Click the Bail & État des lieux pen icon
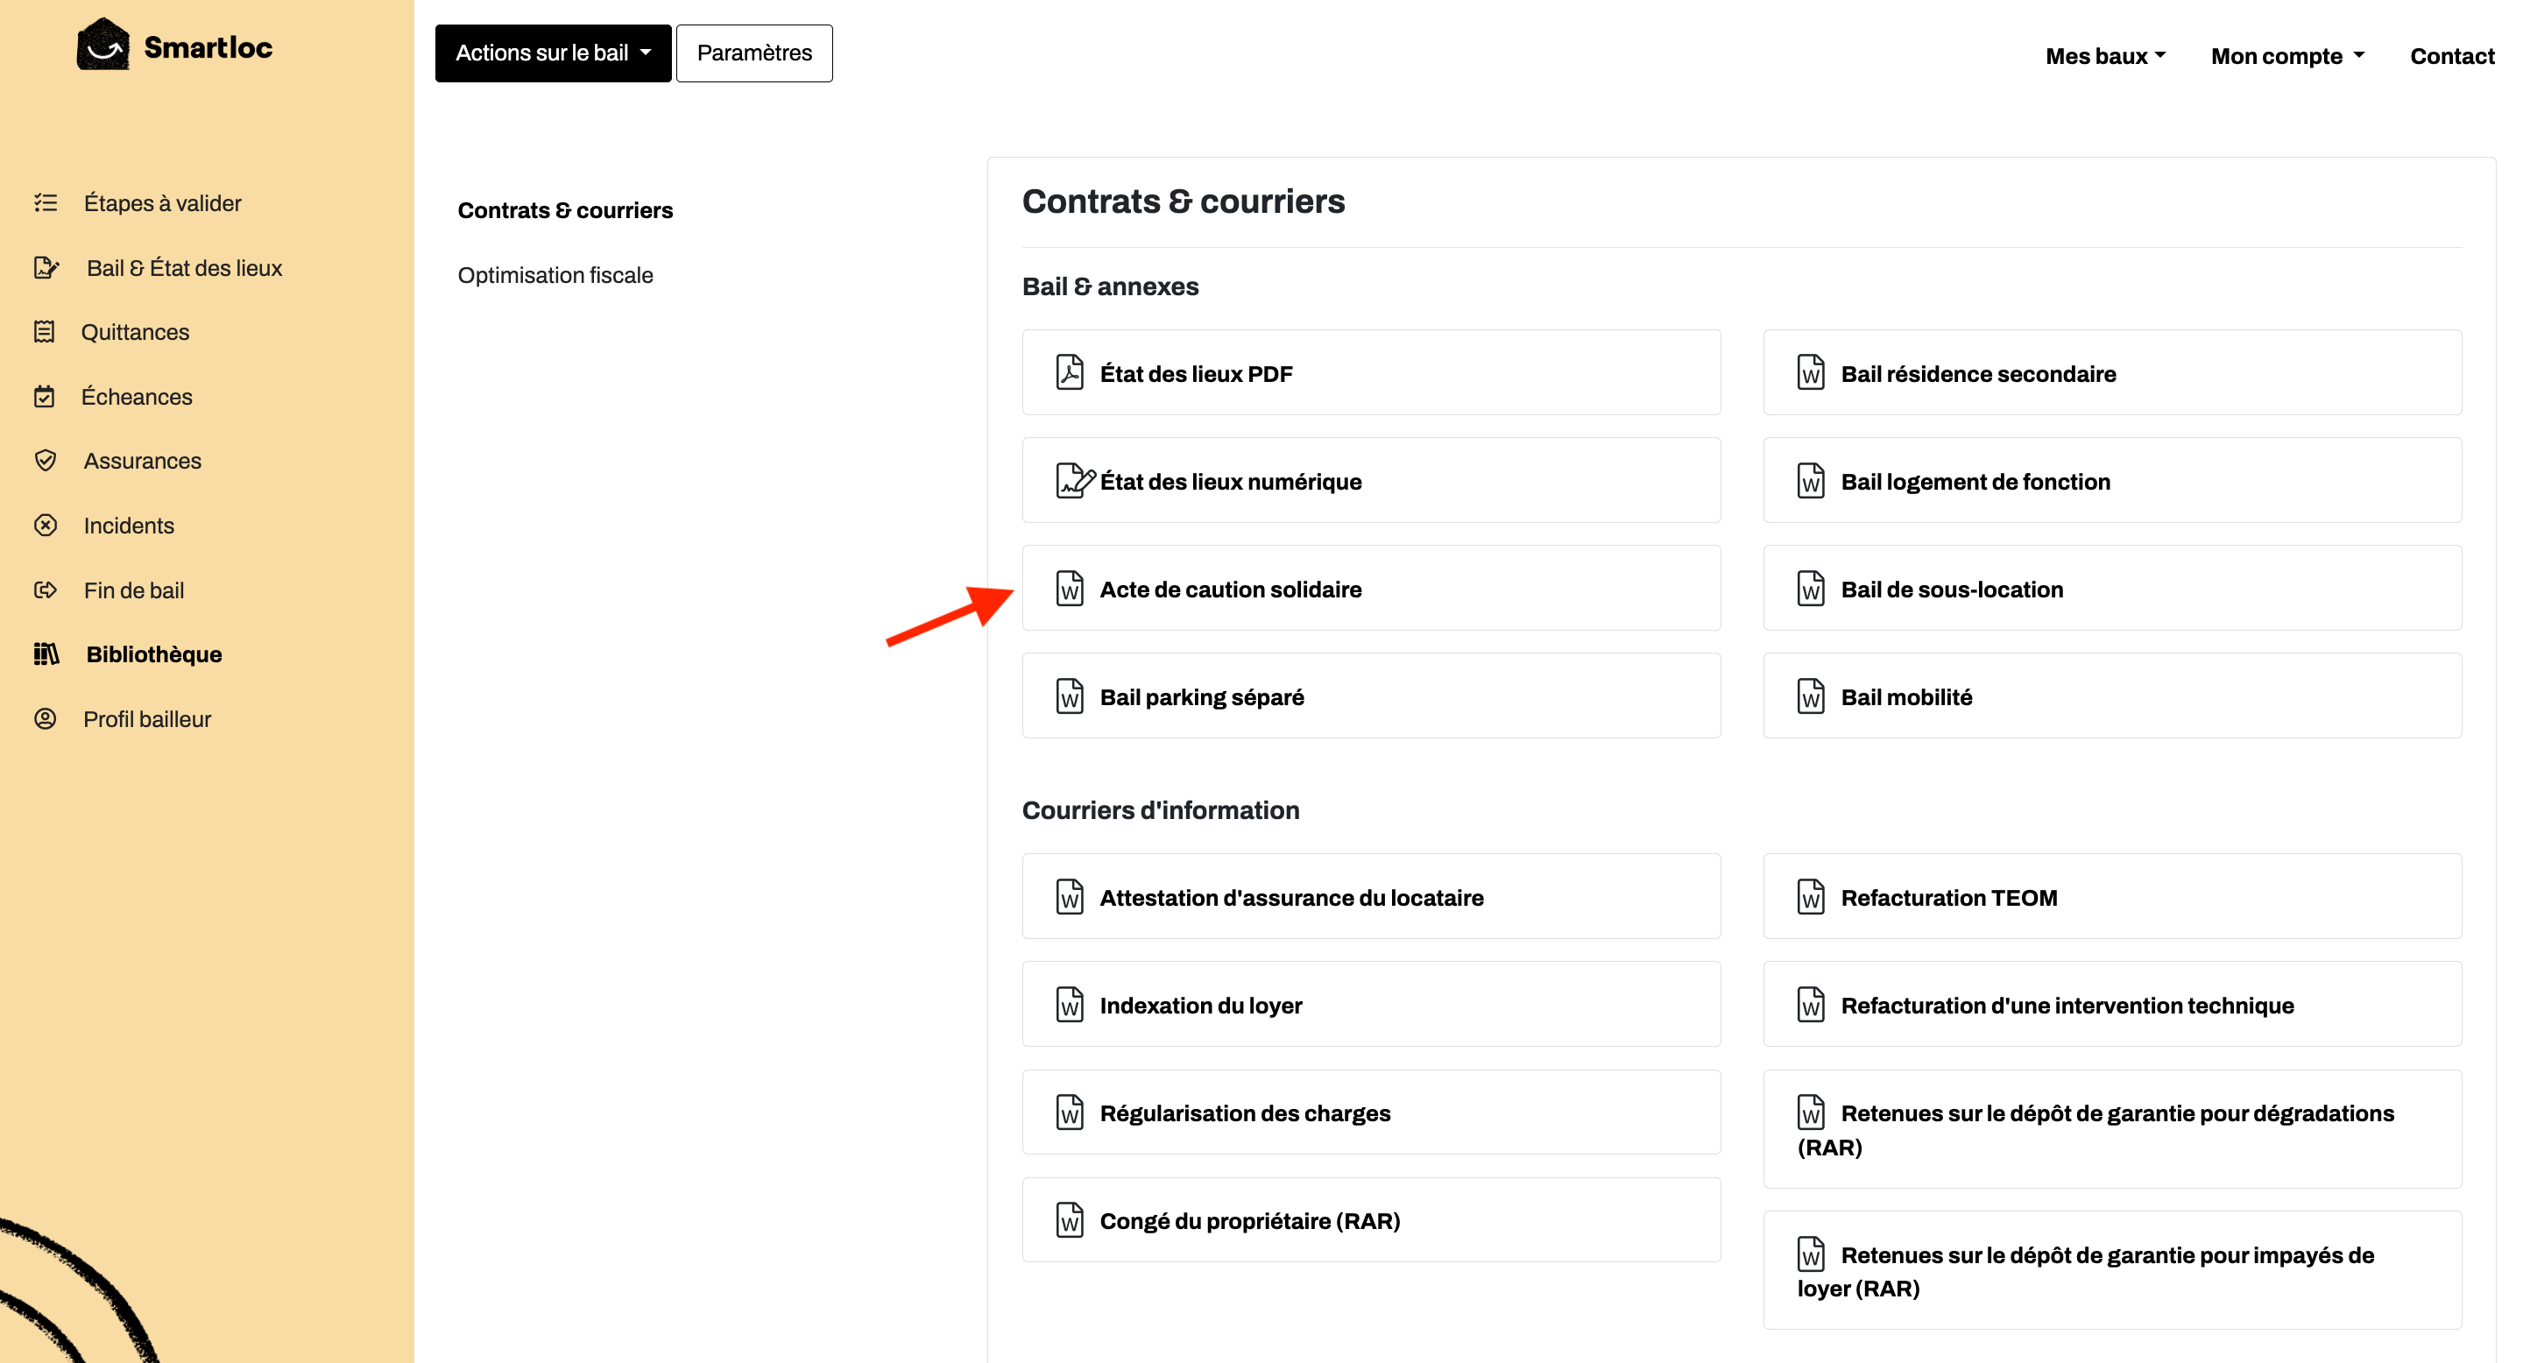This screenshot has width=2523, height=1363. pos(46,267)
